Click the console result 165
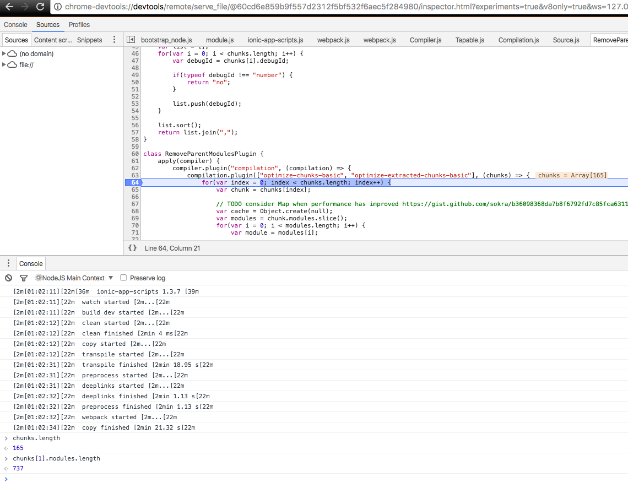Image resolution: width=628 pixels, height=493 pixels. coord(18,448)
